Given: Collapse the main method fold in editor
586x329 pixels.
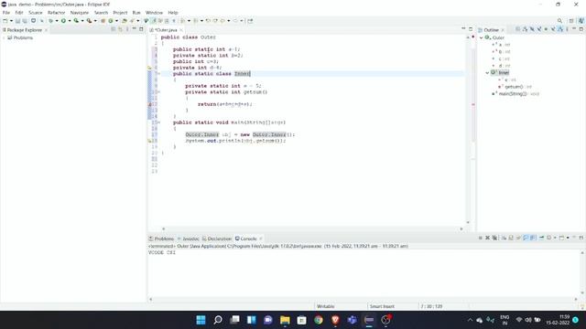Looking at the screenshot, I should (x=158, y=122).
